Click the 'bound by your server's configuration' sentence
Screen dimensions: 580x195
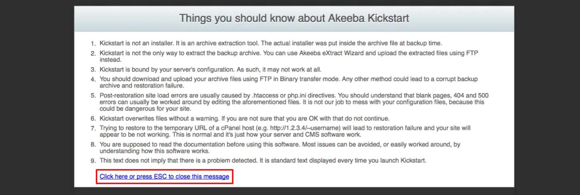coord(210,69)
